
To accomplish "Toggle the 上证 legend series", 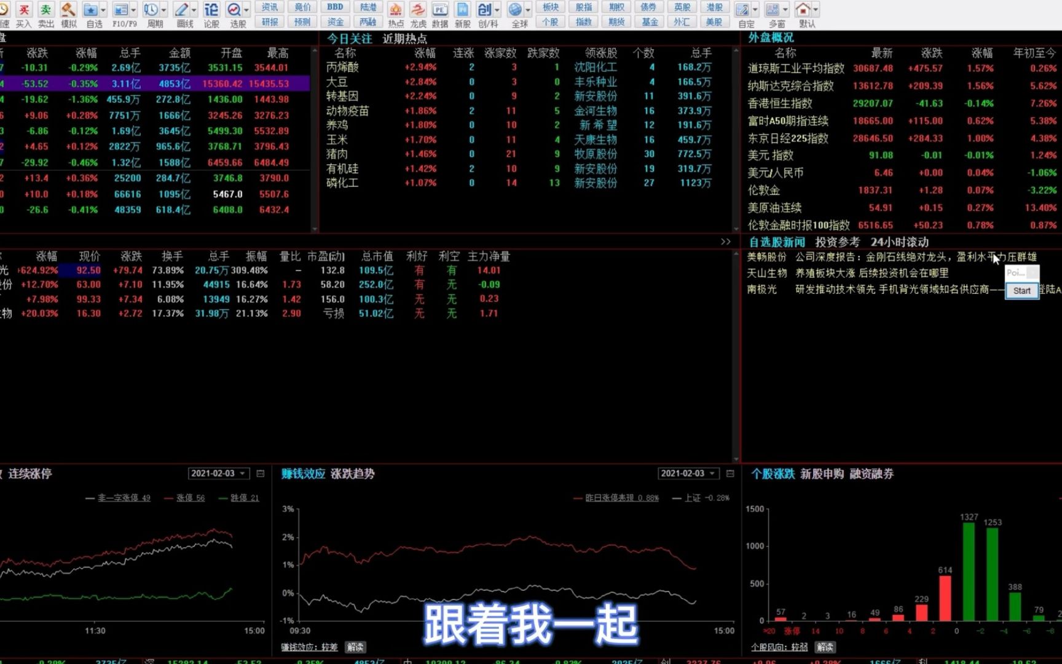I will (x=701, y=498).
